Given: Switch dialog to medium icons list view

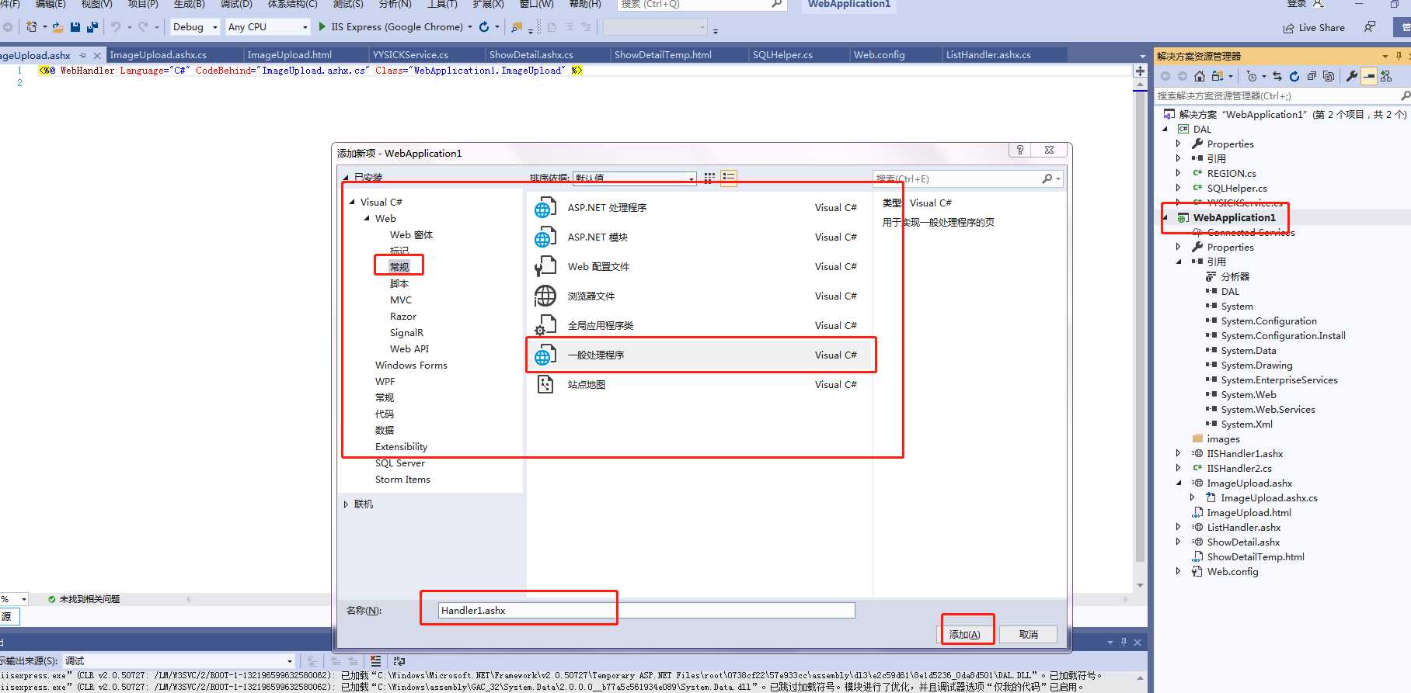Looking at the screenshot, I should [729, 178].
